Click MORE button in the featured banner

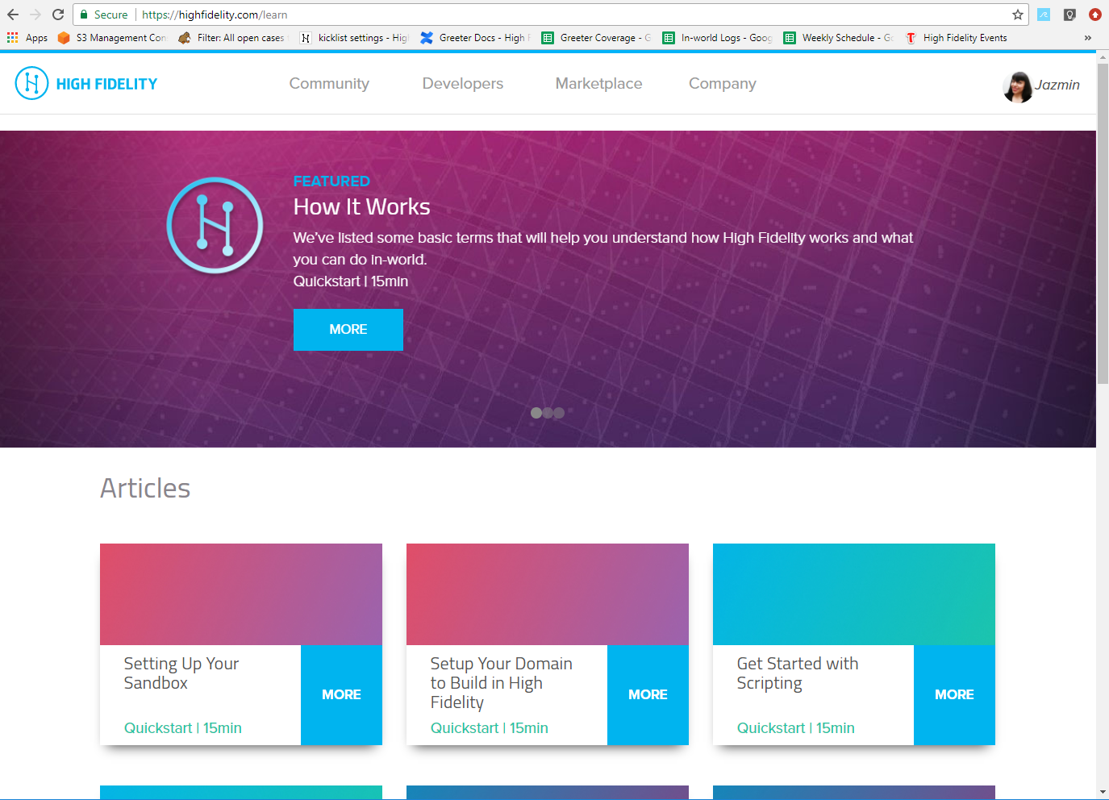pyautogui.click(x=348, y=329)
